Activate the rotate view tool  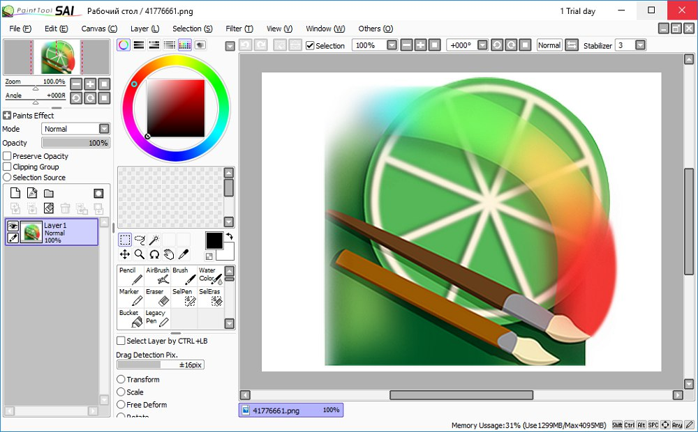[x=154, y=254]
